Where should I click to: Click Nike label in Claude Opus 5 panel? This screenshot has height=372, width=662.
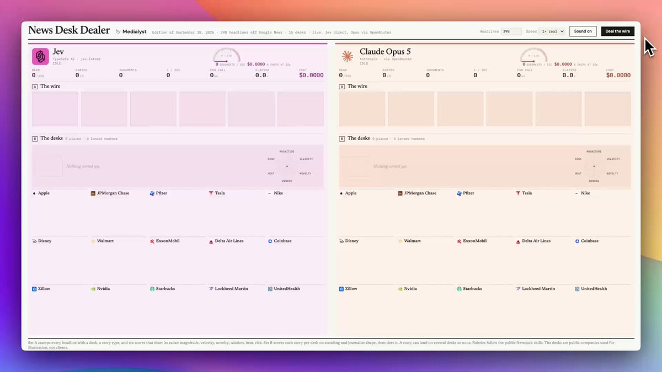coord(585,193)
